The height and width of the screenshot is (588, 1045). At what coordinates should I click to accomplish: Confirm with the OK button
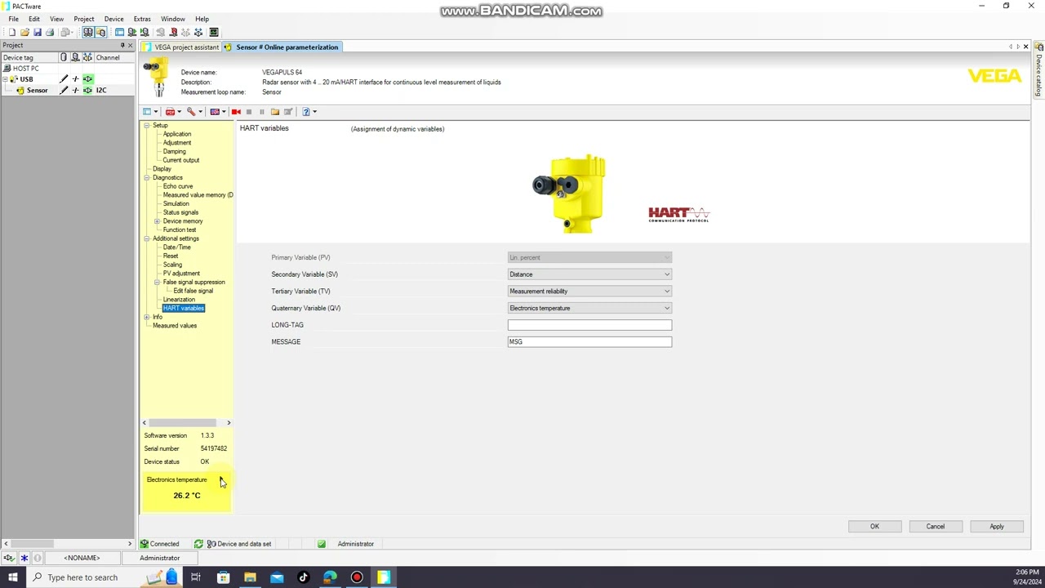(874, 527)
